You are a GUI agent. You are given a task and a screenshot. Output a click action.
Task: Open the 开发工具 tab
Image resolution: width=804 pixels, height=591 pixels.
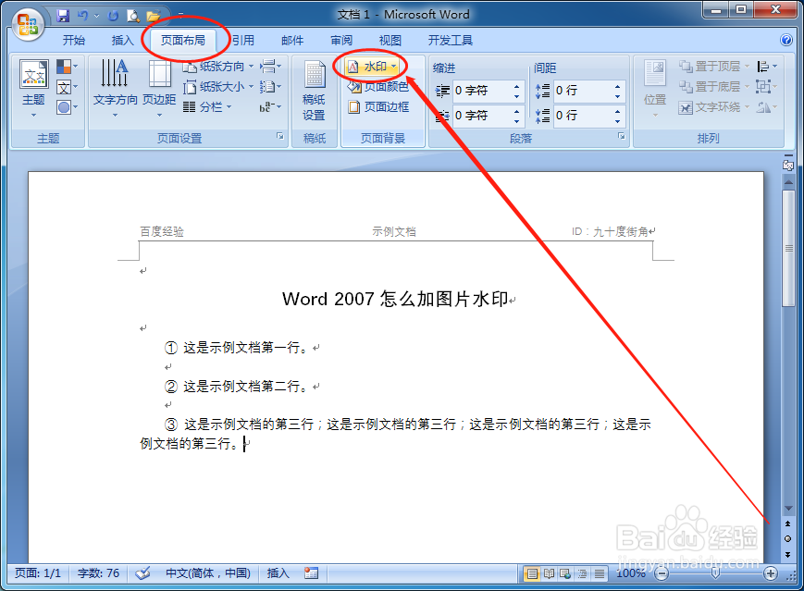[x=451, y=40]
